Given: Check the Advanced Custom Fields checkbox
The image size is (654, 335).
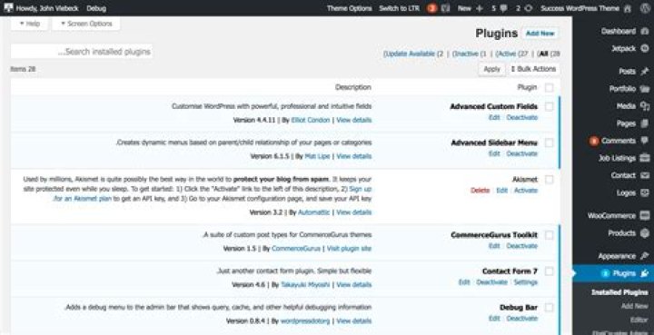Looking at the screenshot, I should [x=550, y=106].
